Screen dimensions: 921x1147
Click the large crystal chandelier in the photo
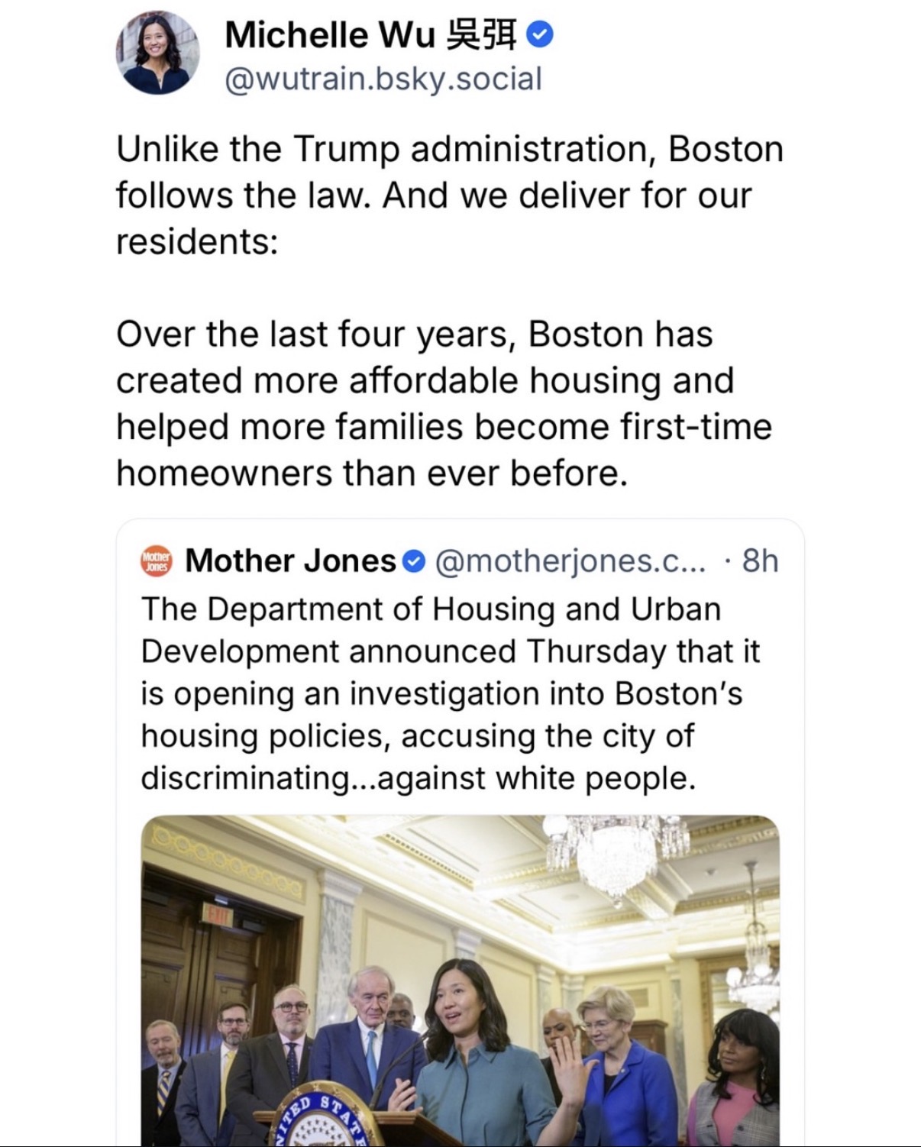point(619,848)
